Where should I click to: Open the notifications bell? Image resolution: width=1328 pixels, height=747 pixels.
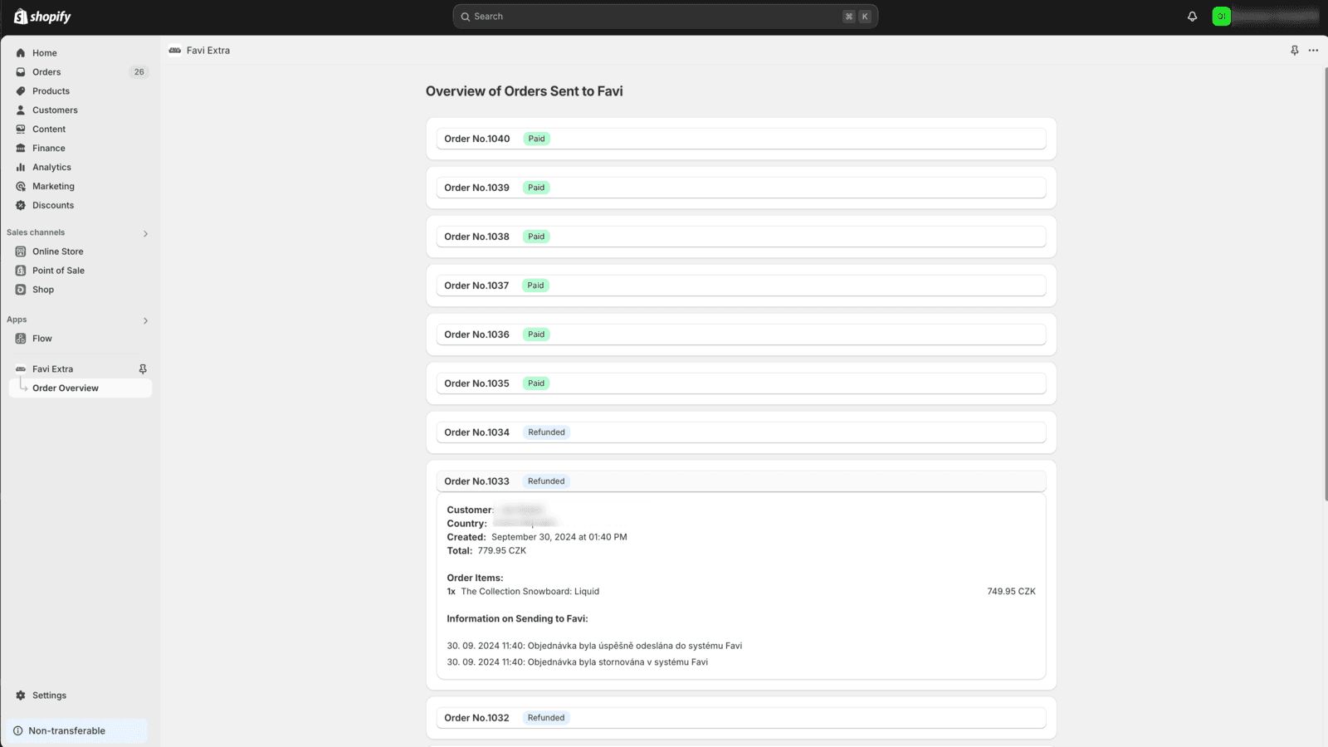coord(1192,17)
